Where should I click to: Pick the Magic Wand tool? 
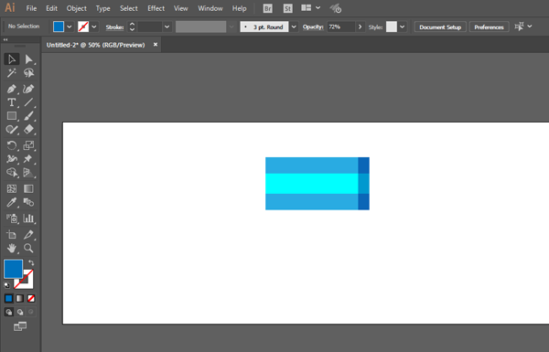click(x=11, y=73)
